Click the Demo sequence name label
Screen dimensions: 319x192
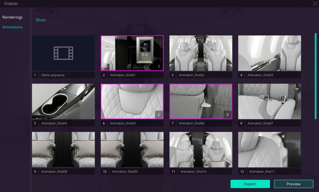pyautogui.click(x=53, y=75)
